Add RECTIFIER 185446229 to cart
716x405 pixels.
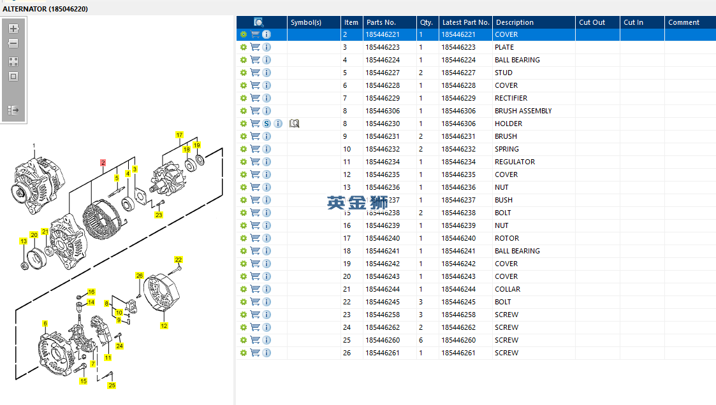pyautogui.click(x=255, y=98)
